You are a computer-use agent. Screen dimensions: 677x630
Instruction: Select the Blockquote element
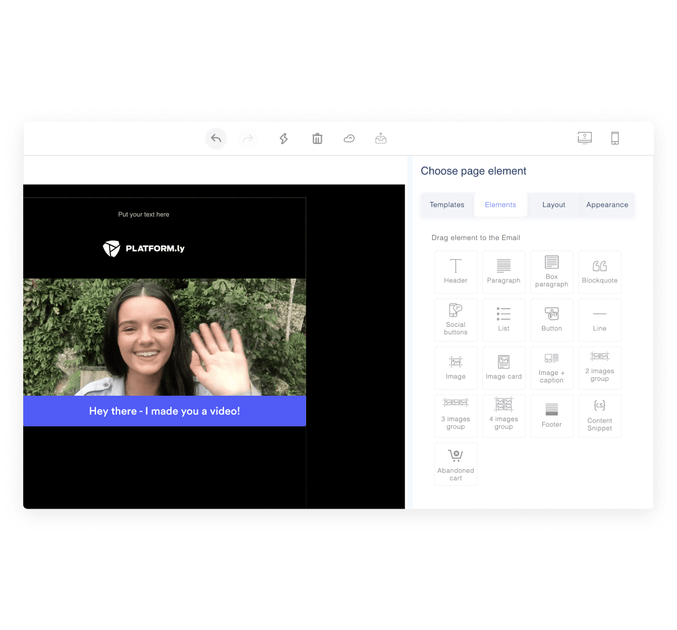(599, 272)
